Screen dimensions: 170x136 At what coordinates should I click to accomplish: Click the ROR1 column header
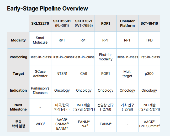(x=106, y=23)
